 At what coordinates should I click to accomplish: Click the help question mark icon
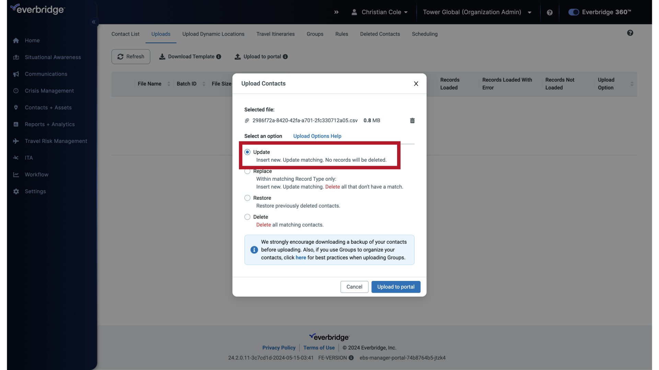(550, 12)
